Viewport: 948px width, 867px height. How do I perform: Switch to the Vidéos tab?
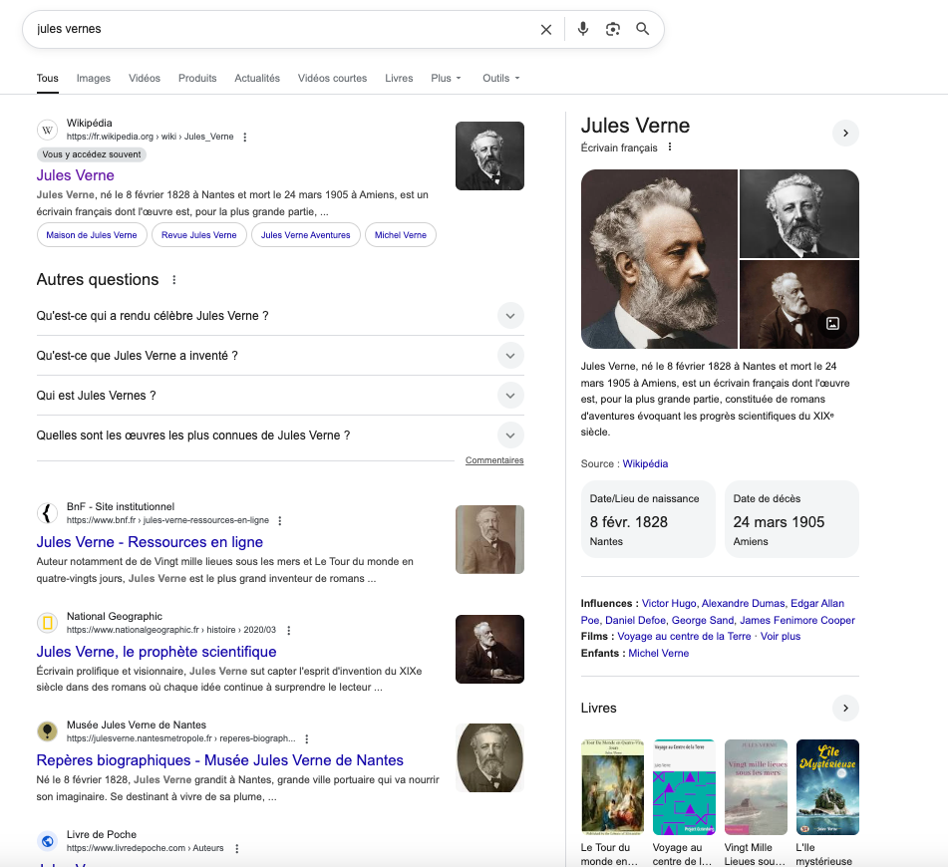(x=144, y=78)
